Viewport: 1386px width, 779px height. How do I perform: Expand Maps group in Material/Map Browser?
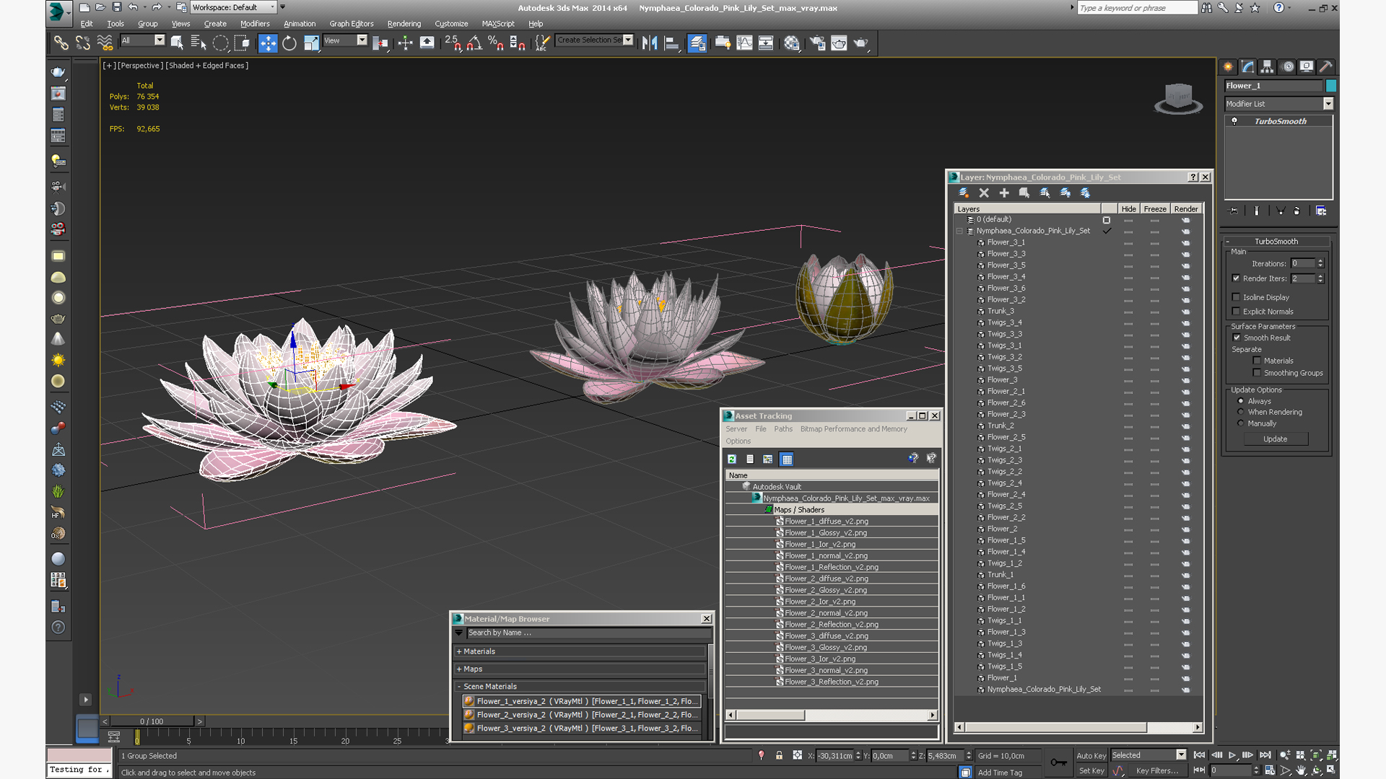[x=459, y=669]
